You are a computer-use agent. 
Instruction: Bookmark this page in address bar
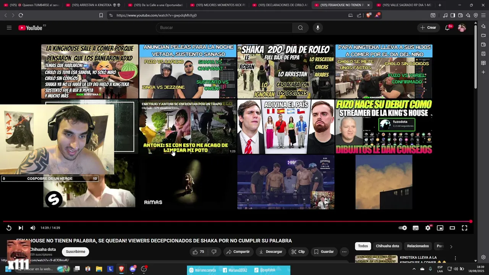101,15
